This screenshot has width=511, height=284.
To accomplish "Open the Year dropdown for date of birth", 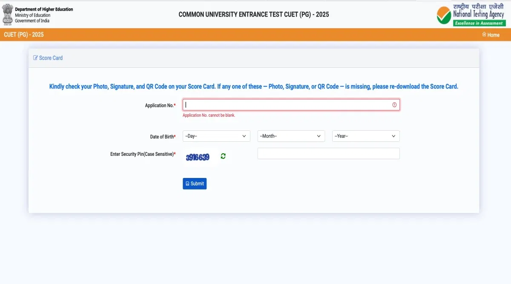I will pyautogui.click(x=365, y=136).
